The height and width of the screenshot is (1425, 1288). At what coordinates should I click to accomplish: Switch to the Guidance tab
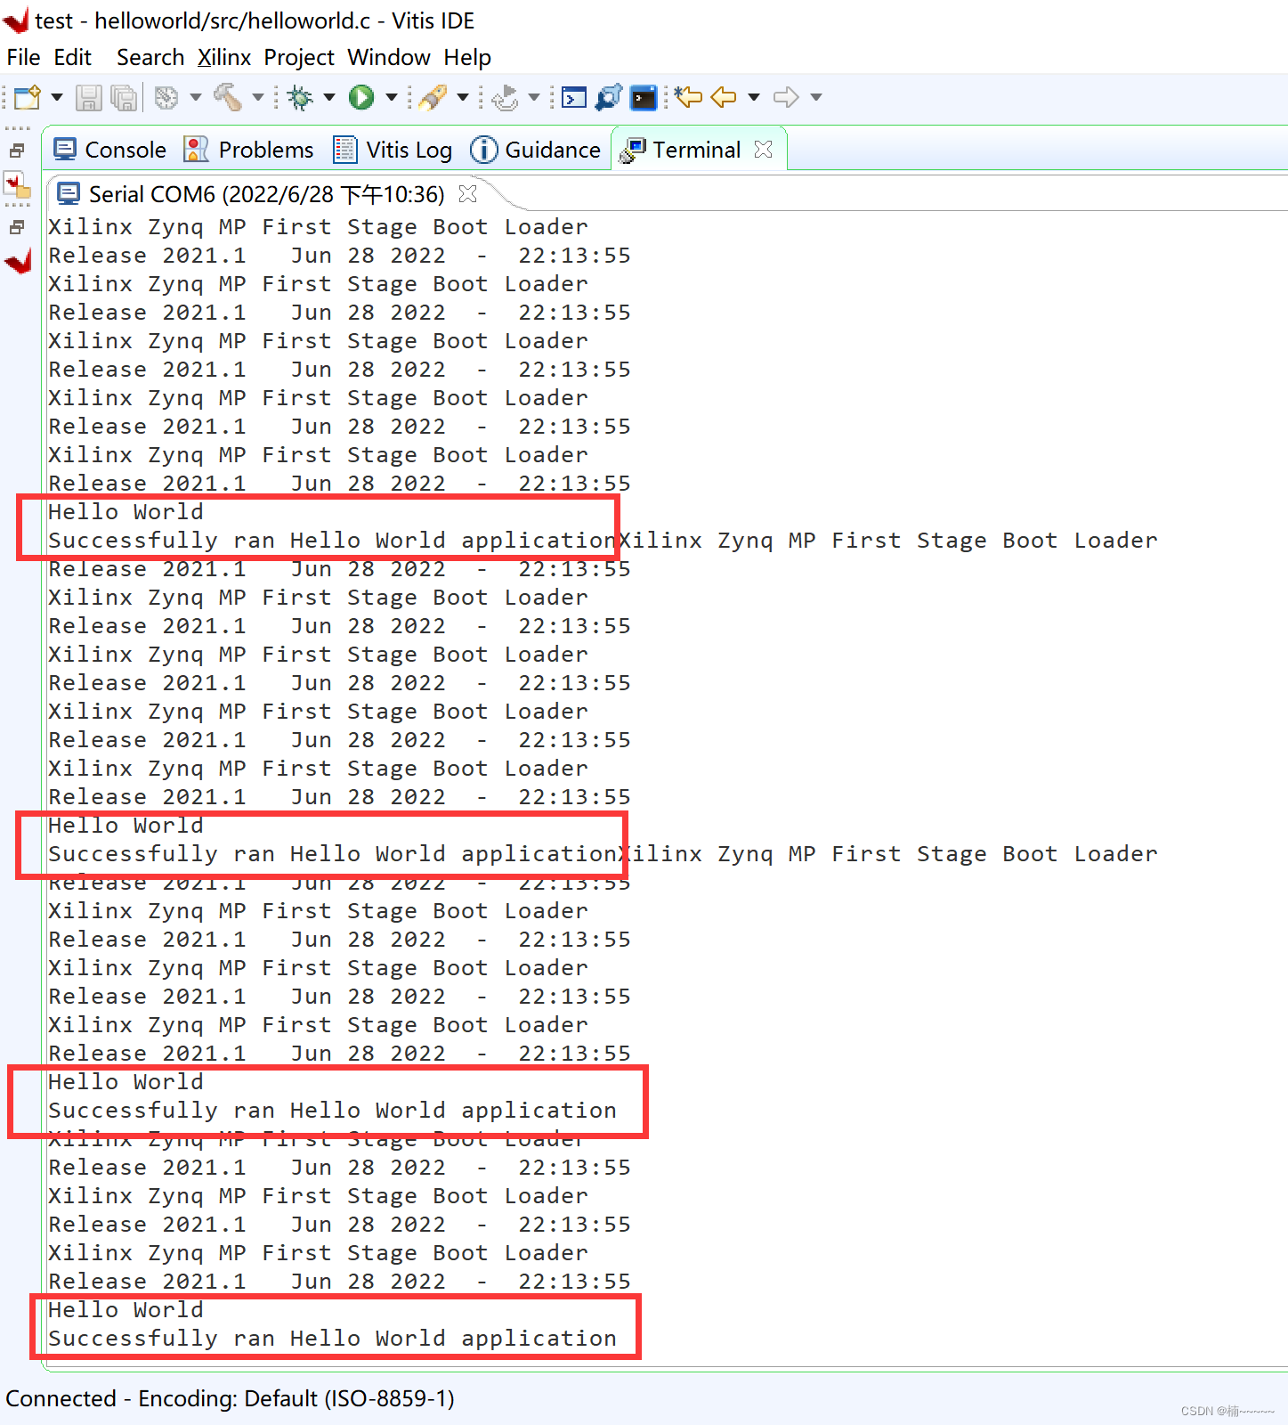(535, 150)
